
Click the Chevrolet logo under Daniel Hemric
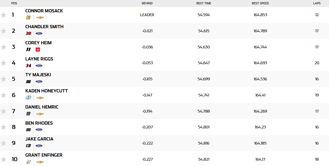click(x=40, y=114)
